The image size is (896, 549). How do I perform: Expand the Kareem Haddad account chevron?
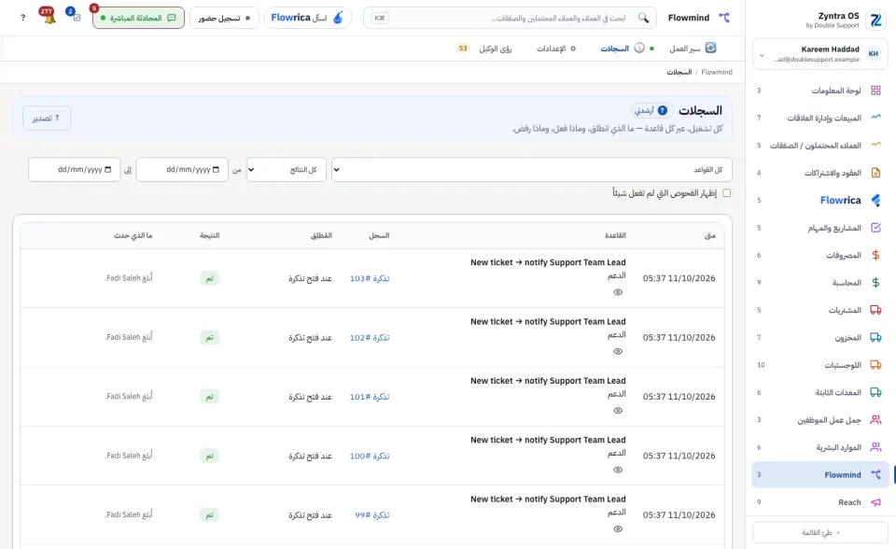coord(762,55)
